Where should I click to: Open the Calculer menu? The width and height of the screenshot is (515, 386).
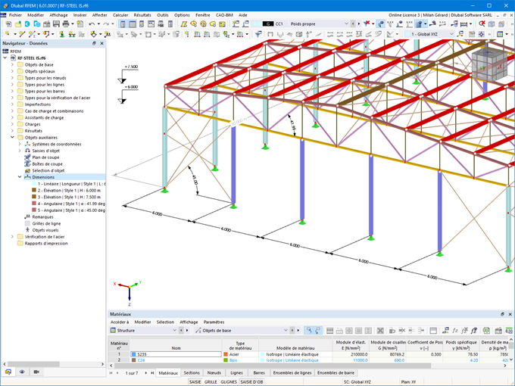click(x=120, y=15)
